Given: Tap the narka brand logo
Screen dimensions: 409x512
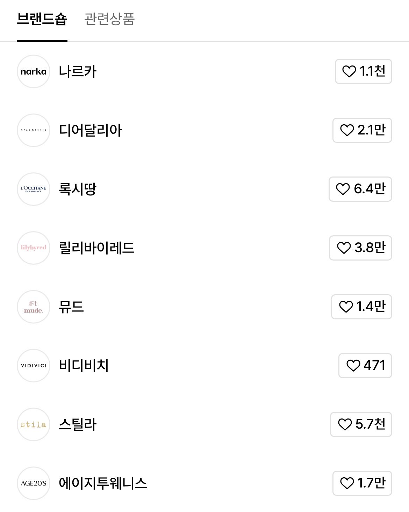Looking at the screenshot, I should point(34,71).
